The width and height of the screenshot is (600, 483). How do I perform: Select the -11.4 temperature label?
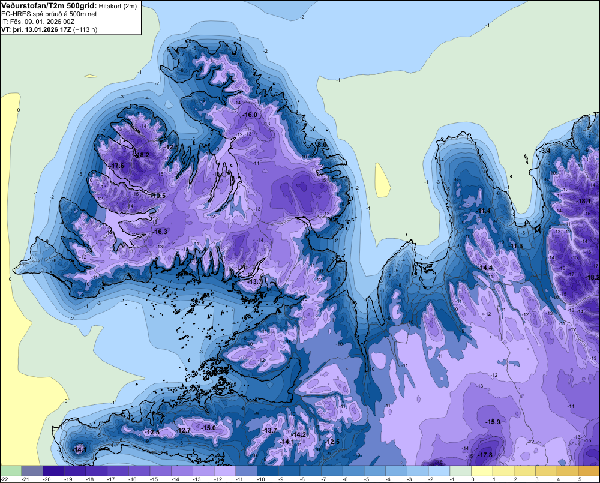pos(483,211)
